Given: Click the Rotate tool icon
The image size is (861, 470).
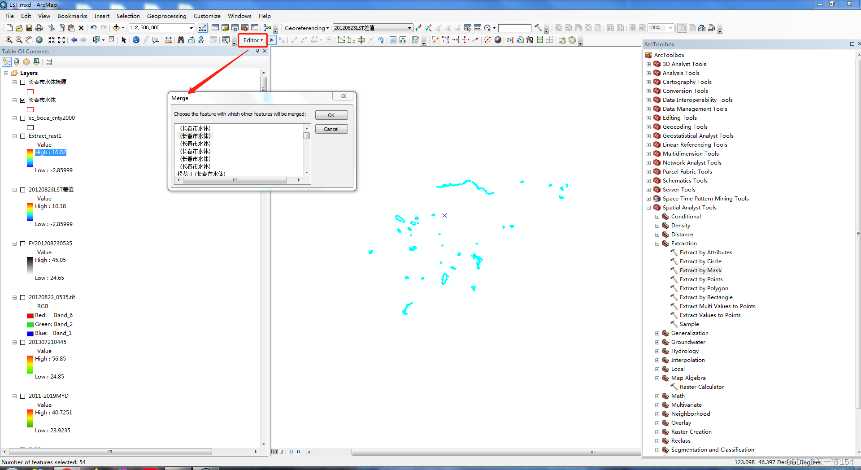Looking at the screenshot, I should pos(381,40).
